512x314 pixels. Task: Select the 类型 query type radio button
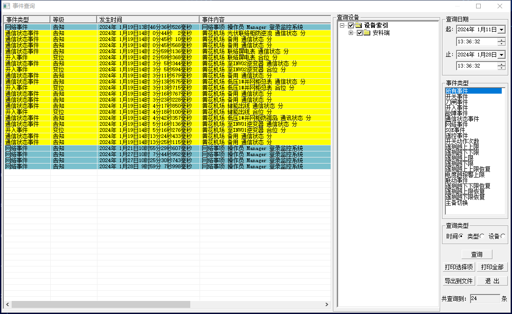point(482,236)
